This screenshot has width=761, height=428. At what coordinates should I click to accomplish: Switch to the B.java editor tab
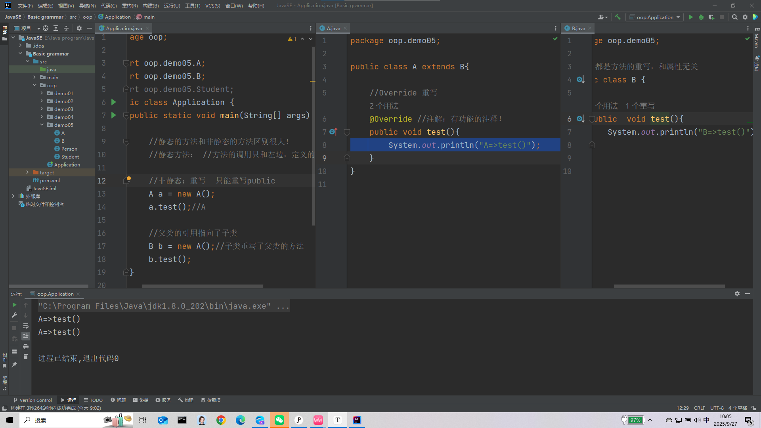tap(578, 28)
